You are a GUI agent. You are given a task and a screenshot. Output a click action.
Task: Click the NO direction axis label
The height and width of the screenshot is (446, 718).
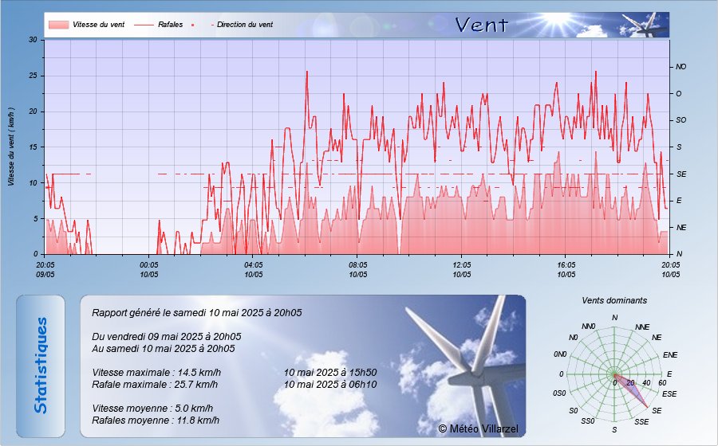pyautogui.click(x=681, y=67)
